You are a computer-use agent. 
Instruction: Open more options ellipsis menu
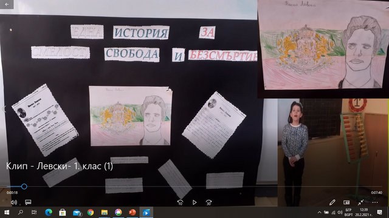point(375,202)
